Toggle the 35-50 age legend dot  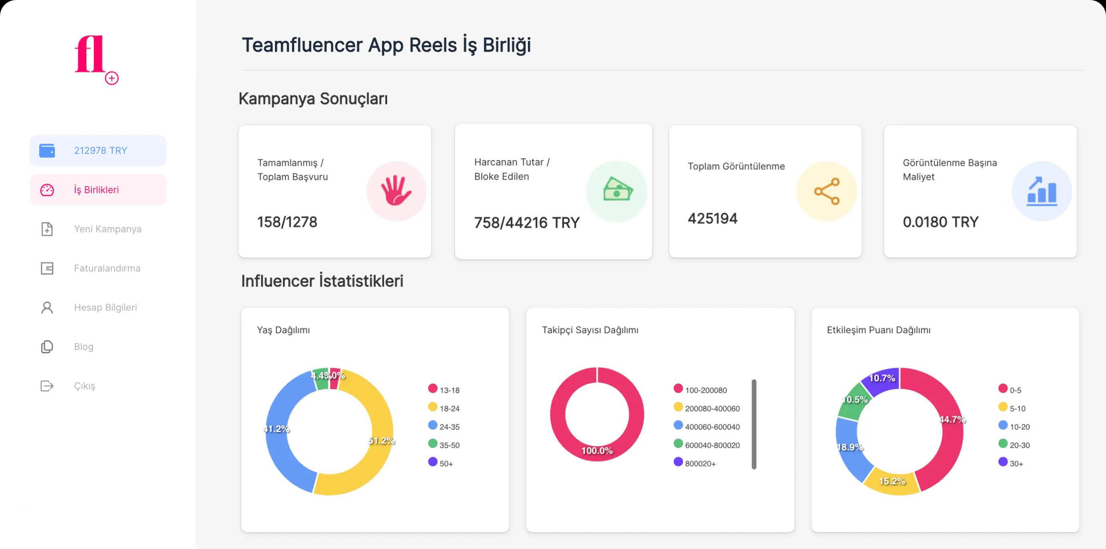point(433,443)
